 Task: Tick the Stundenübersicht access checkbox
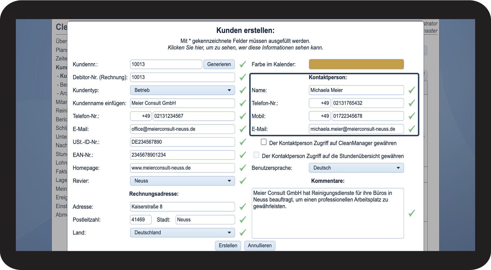coord(256,155)
